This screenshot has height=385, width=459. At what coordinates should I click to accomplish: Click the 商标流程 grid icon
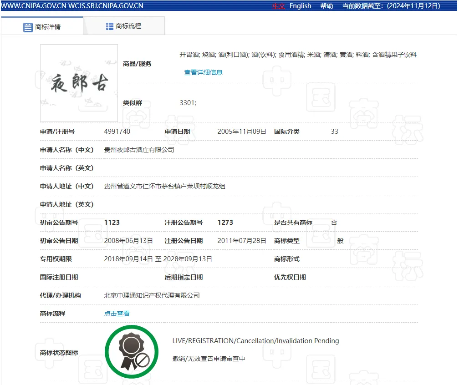tap(109, 26)
